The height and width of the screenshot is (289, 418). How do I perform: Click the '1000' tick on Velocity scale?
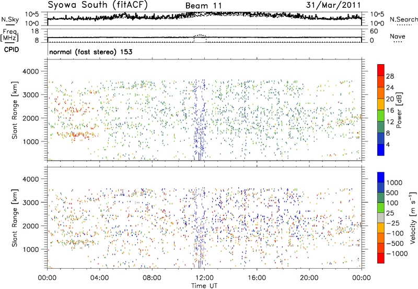click(x=394, y=183)
